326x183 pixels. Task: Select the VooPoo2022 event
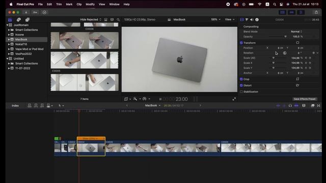(x=26, y=54)
